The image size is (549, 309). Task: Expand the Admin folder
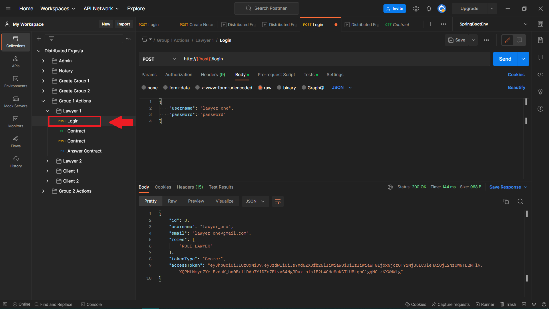(43, 61)
